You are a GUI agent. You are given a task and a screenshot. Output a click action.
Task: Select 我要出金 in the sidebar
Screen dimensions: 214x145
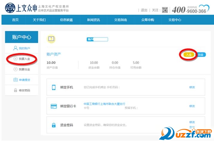click(22, 69)
